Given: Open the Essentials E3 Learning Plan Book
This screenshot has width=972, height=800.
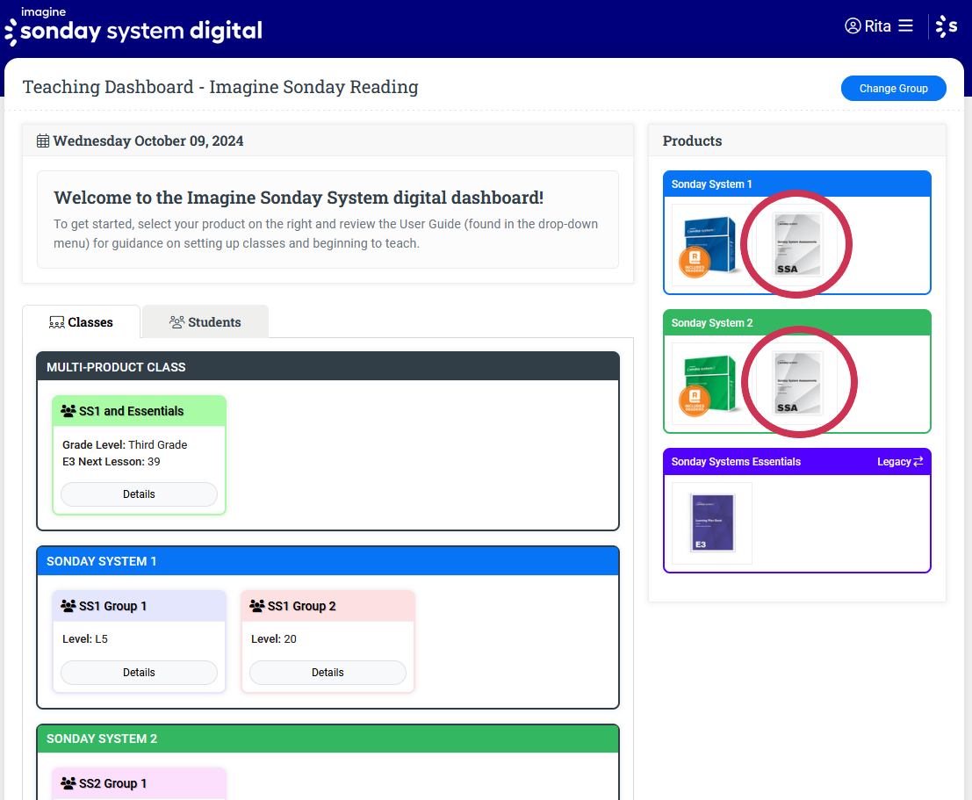Looking at the screenshot, I should pyautogui.click(x=712, y=523).
